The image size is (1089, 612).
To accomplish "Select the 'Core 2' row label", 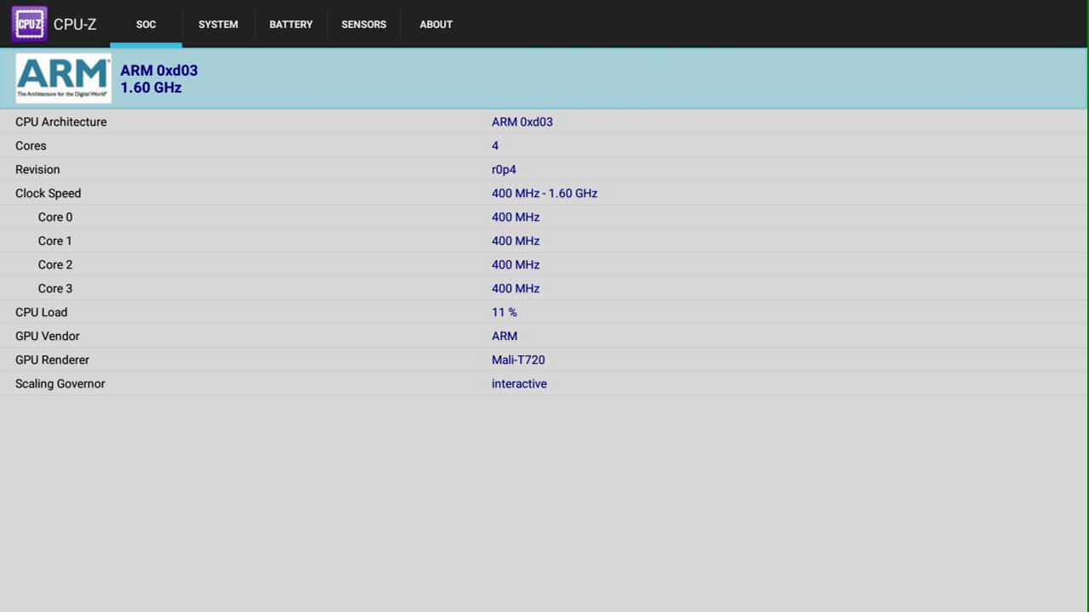I will (55, 264).
